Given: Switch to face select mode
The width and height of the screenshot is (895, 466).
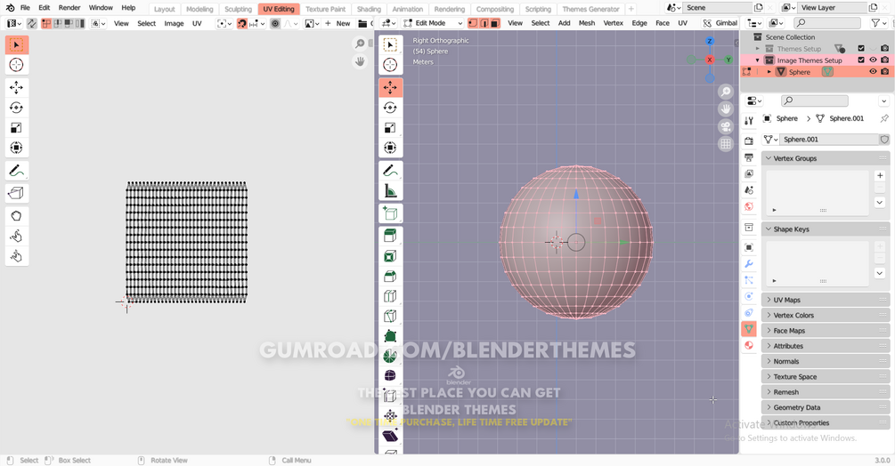Looking at the screenshot, I should 495,23.
